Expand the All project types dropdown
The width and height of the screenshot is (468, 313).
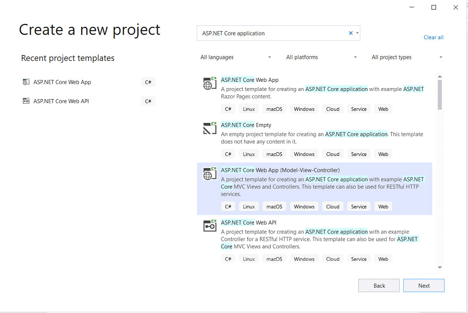click(x=407, y=57)
